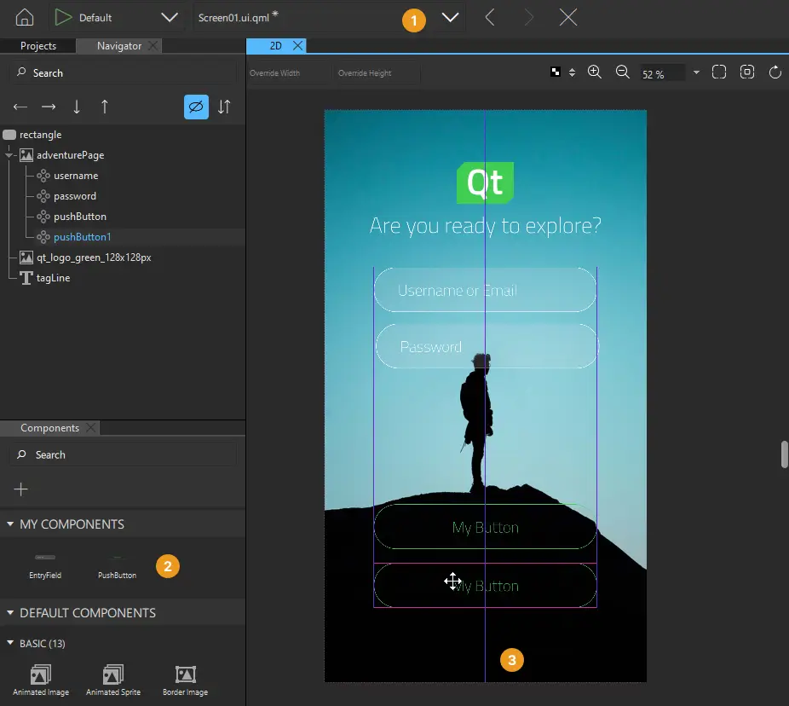Open the 52% zoom level dropdown
The width and height of the screenshot is (789, 706).
point(696,73)
